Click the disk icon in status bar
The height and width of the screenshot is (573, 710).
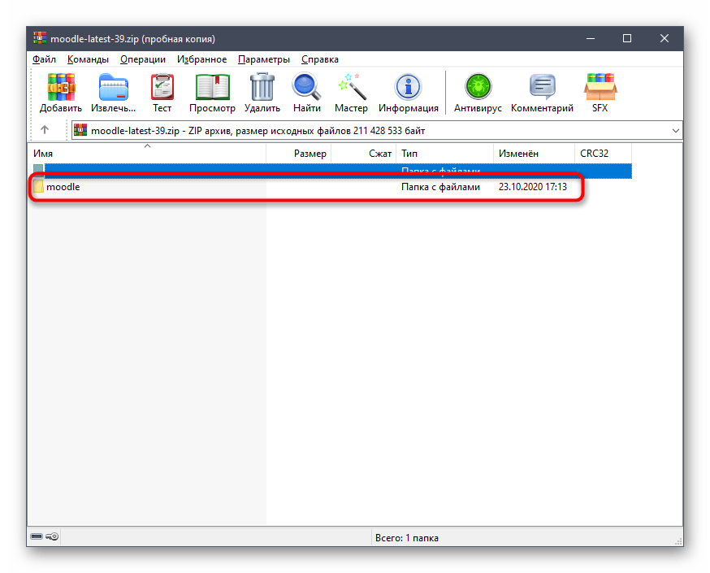pyautogui.click(x=37, y=536)
